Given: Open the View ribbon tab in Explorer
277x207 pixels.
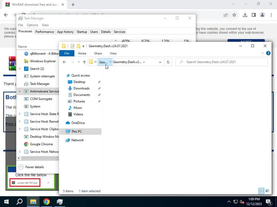Looking at the screenshot, I should (113, 53).
